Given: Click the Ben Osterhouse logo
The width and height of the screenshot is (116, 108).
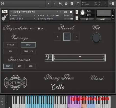Looking at the screenshot, I should pos(15,82).
